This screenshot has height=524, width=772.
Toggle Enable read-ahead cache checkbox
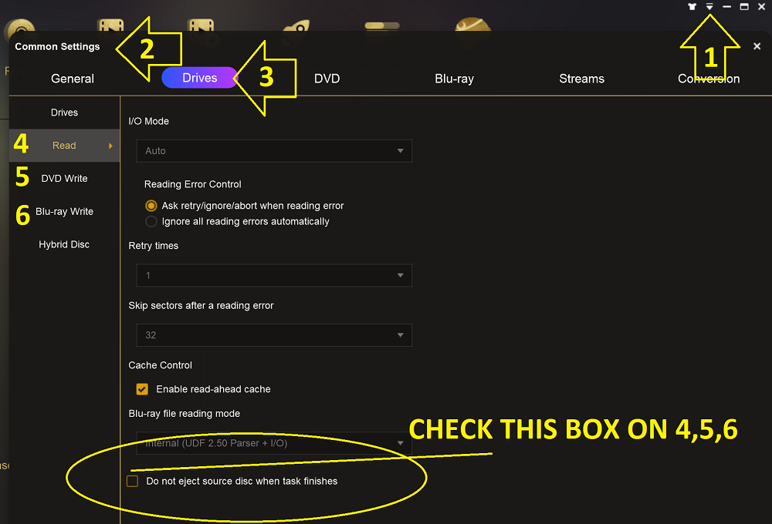142,389
